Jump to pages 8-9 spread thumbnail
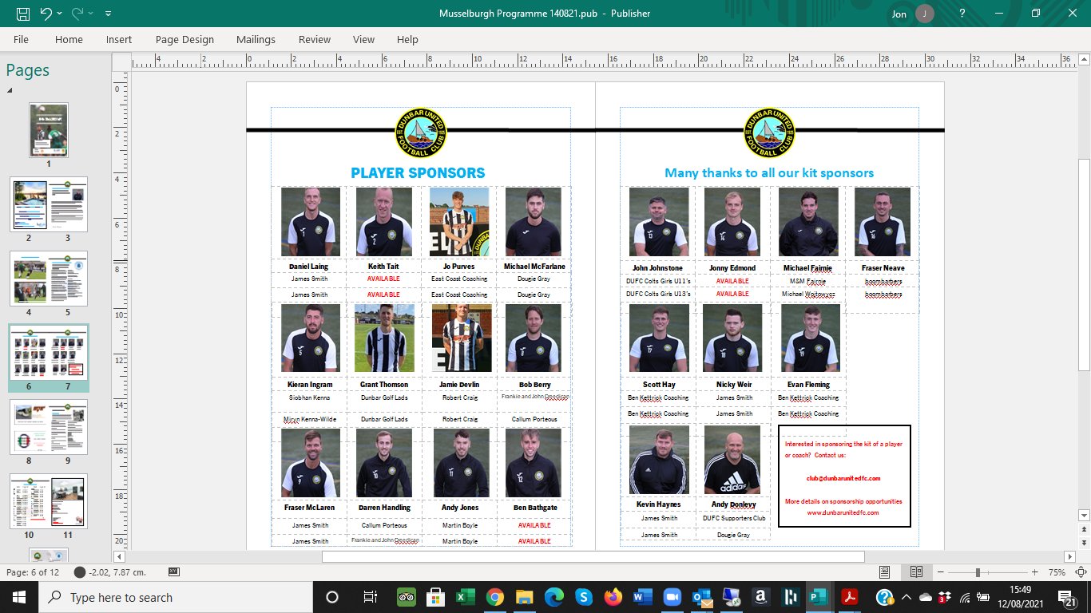 click(49, 426)
